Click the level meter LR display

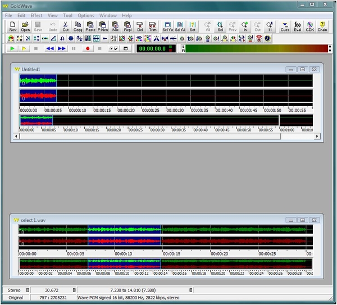coord(256,48)
